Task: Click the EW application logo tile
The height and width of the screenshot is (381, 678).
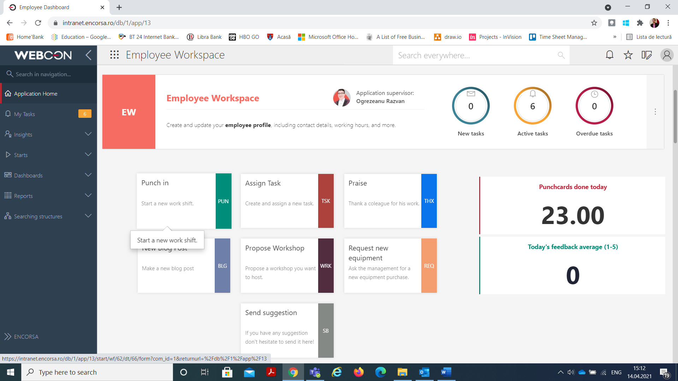Action: [x=129, y=112]
